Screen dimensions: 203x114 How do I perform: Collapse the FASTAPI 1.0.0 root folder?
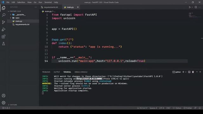pos(9,11)
